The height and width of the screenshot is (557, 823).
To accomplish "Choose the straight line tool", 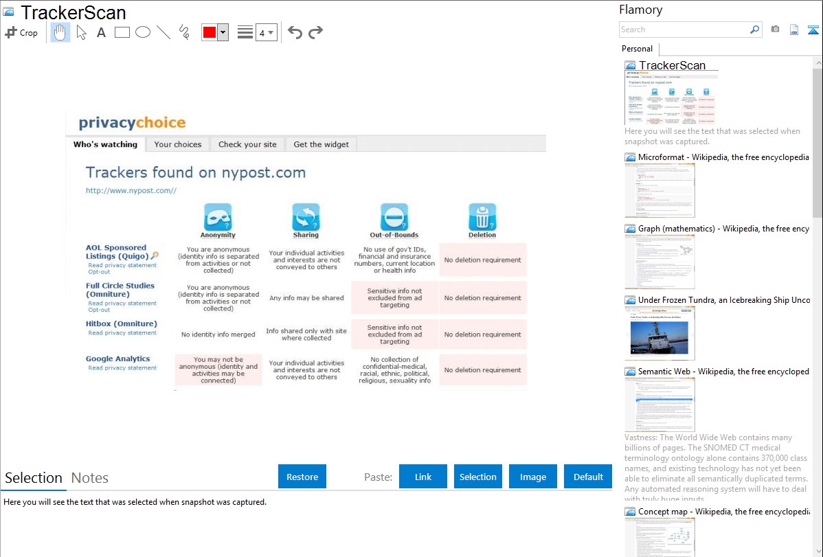I will 164,32.
